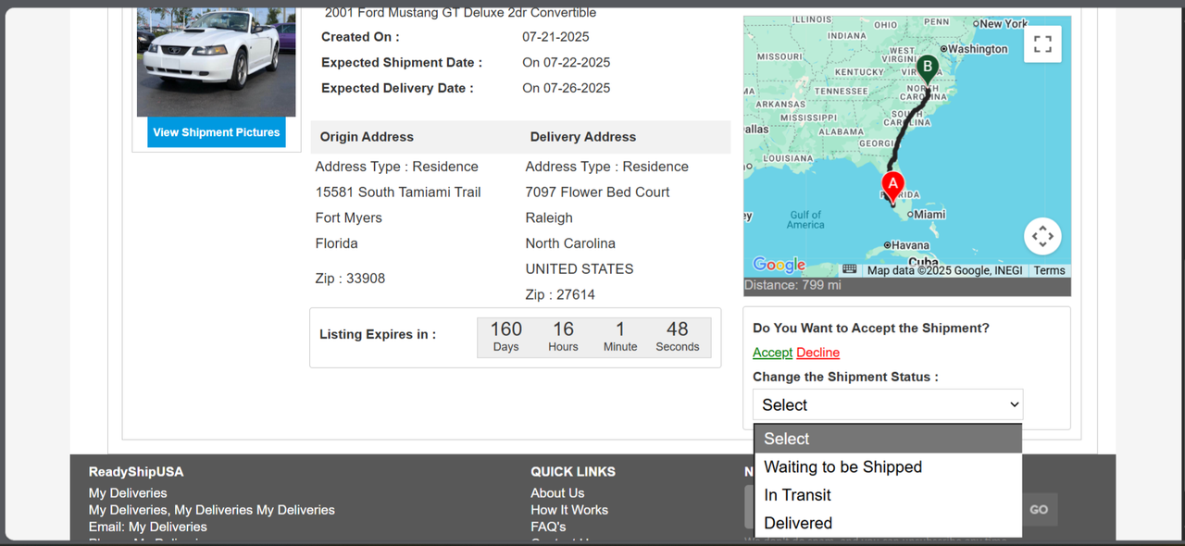
Task: Click Raleigh city in delivery address
Action: pos(549,218)
